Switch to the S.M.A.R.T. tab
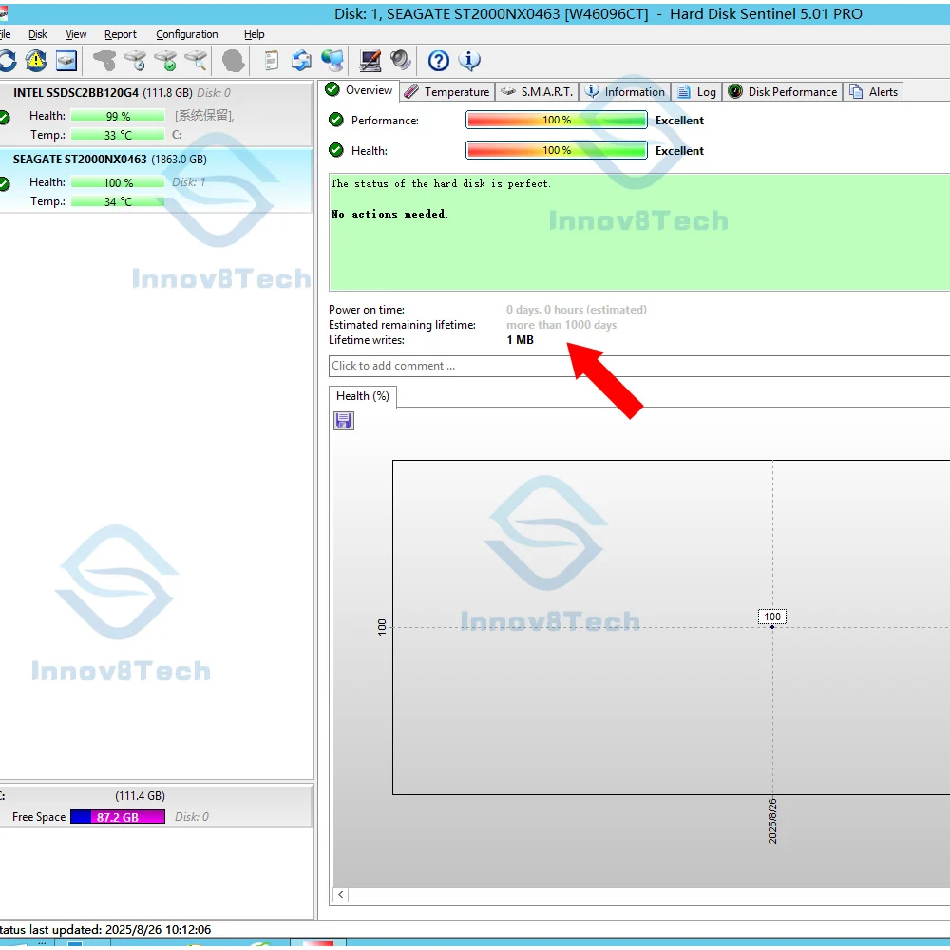The width and height of the screenshot is (950, 950). point(537,92)
